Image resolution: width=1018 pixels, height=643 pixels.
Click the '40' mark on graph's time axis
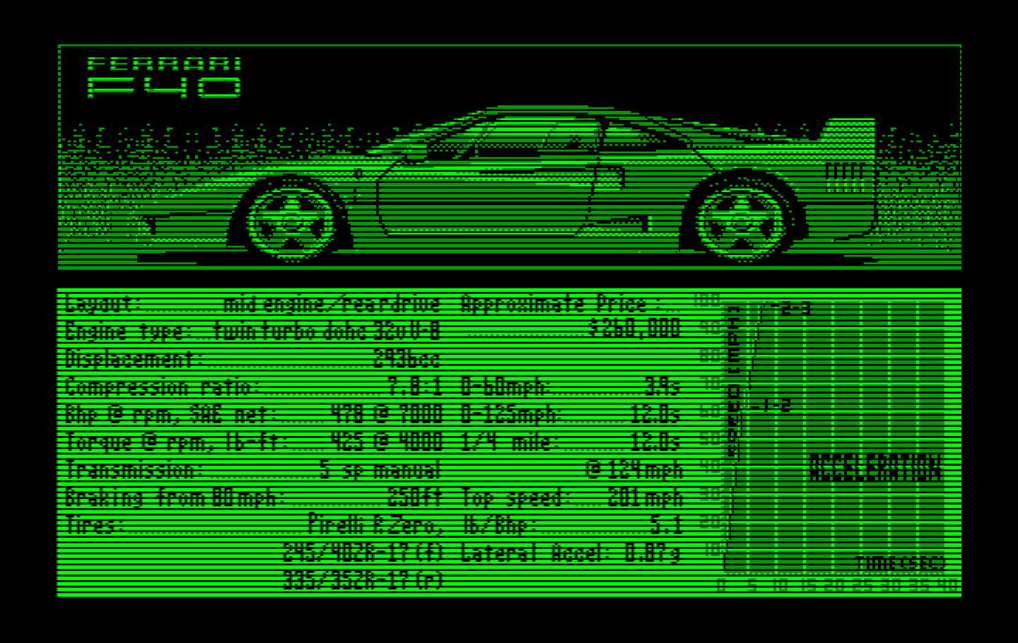point(948,585)
